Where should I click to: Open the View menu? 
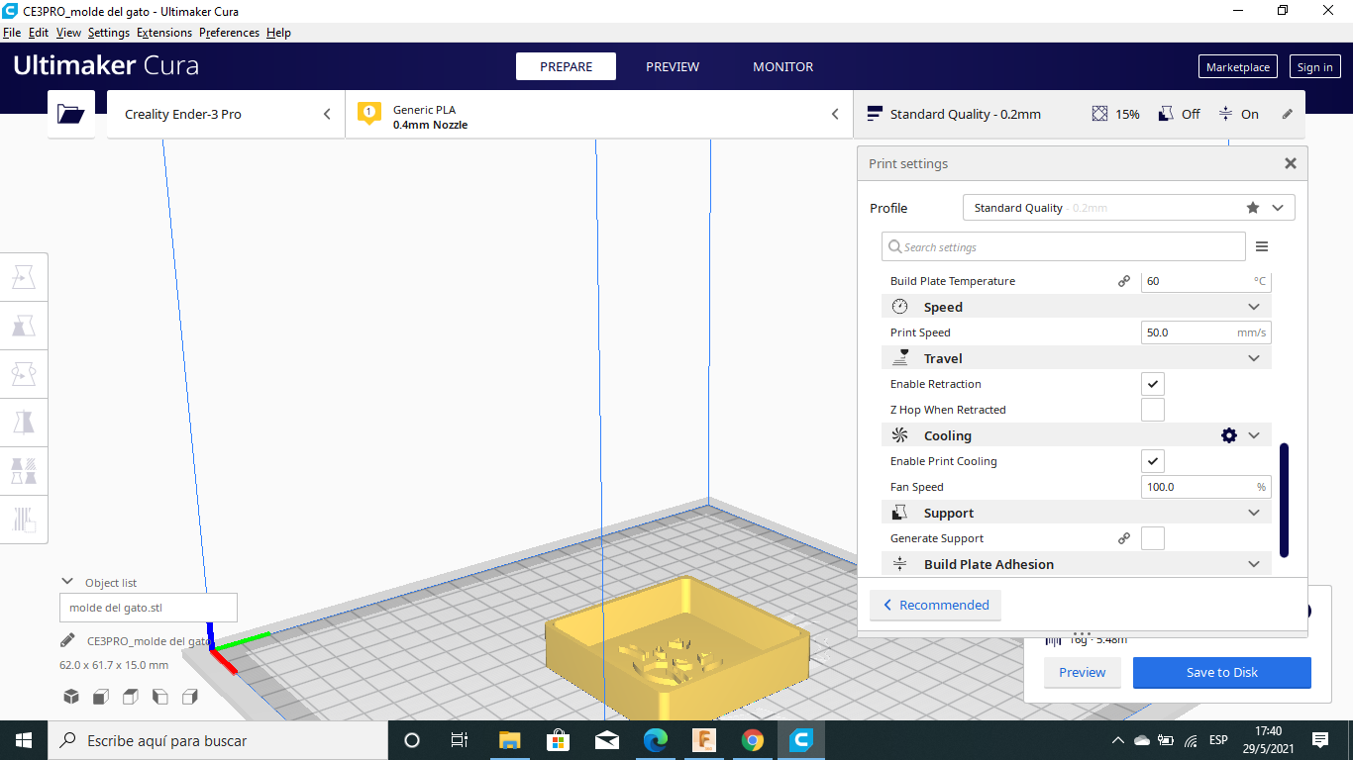point(68,33)
